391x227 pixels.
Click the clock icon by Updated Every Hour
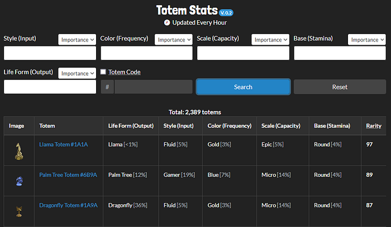pyautogui.click(x=167, y=23)
